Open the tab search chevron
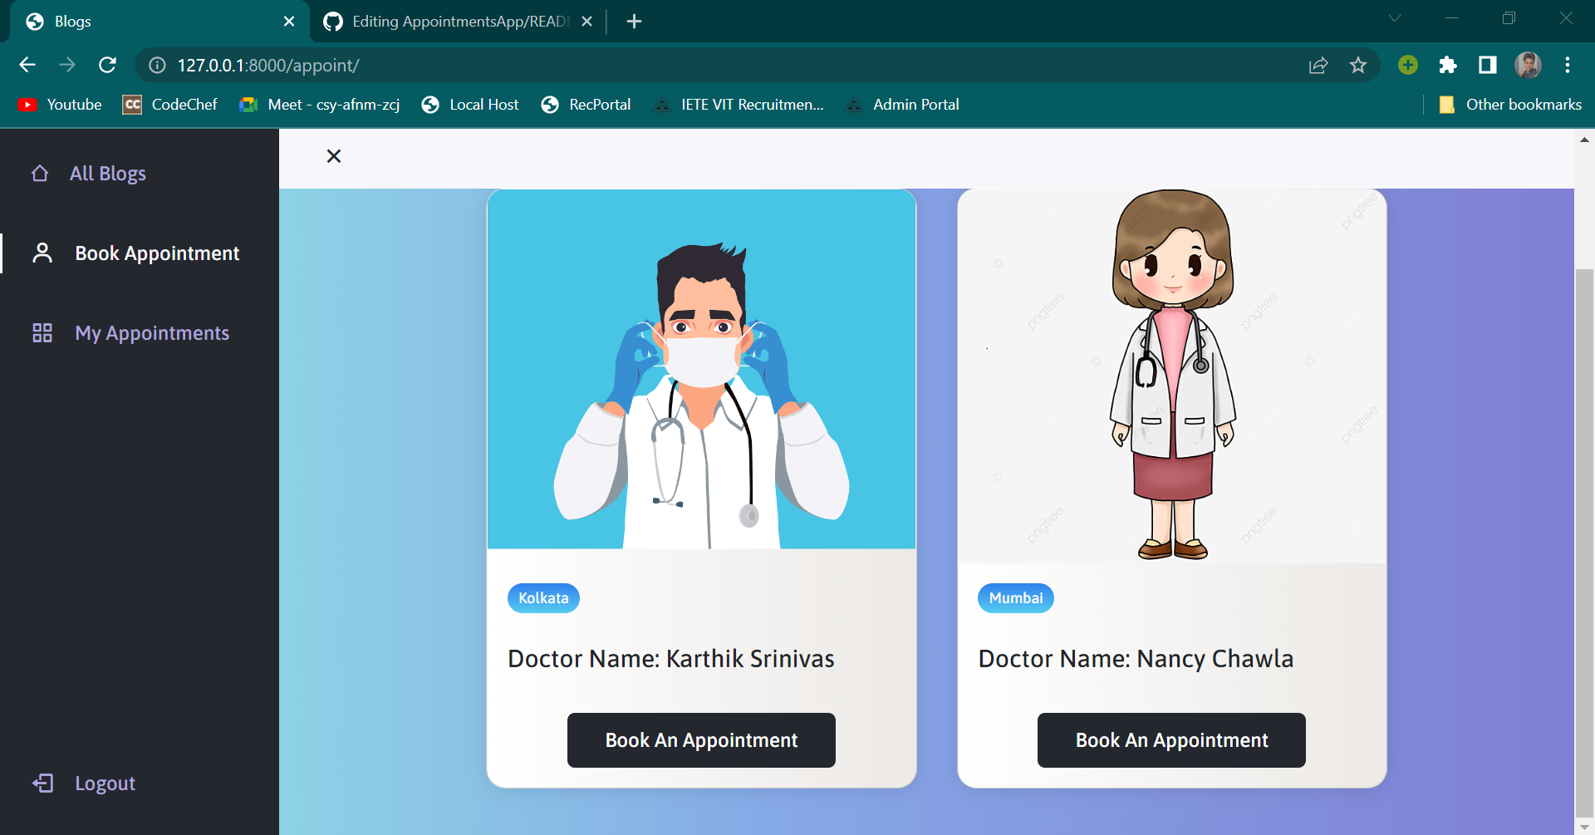This screenshot has height=835, width=1595. click(1394, 17)
